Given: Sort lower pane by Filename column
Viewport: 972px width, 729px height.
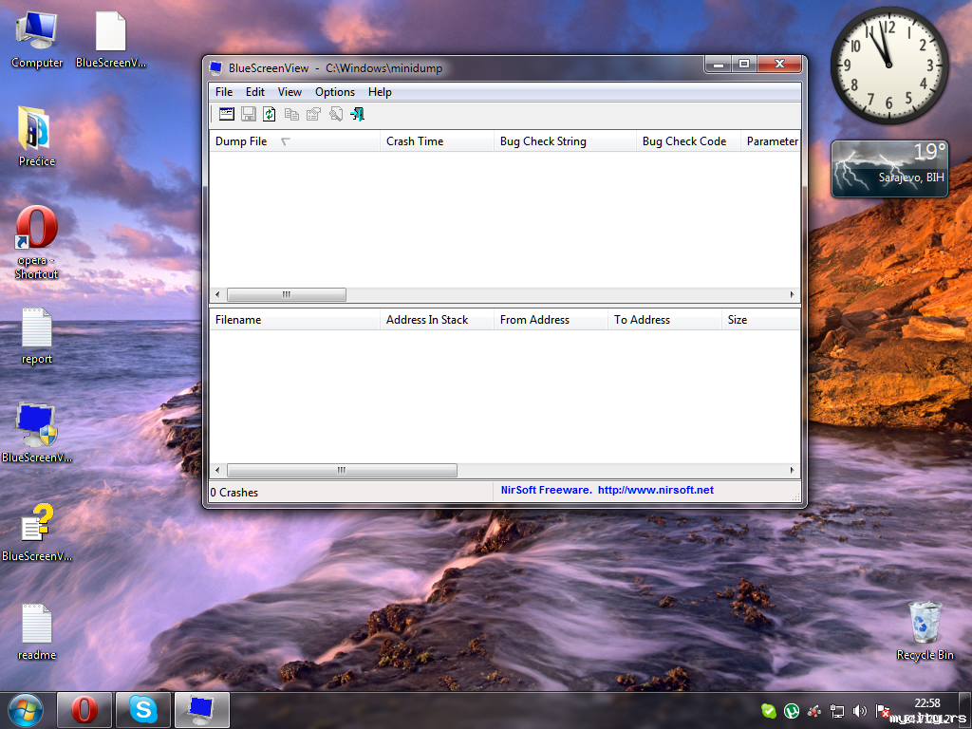Looking at the screenshot, I should point(238,320).
